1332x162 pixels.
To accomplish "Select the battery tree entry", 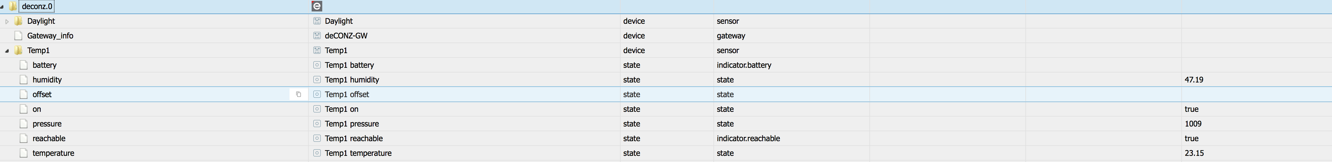I will [45, 65].
